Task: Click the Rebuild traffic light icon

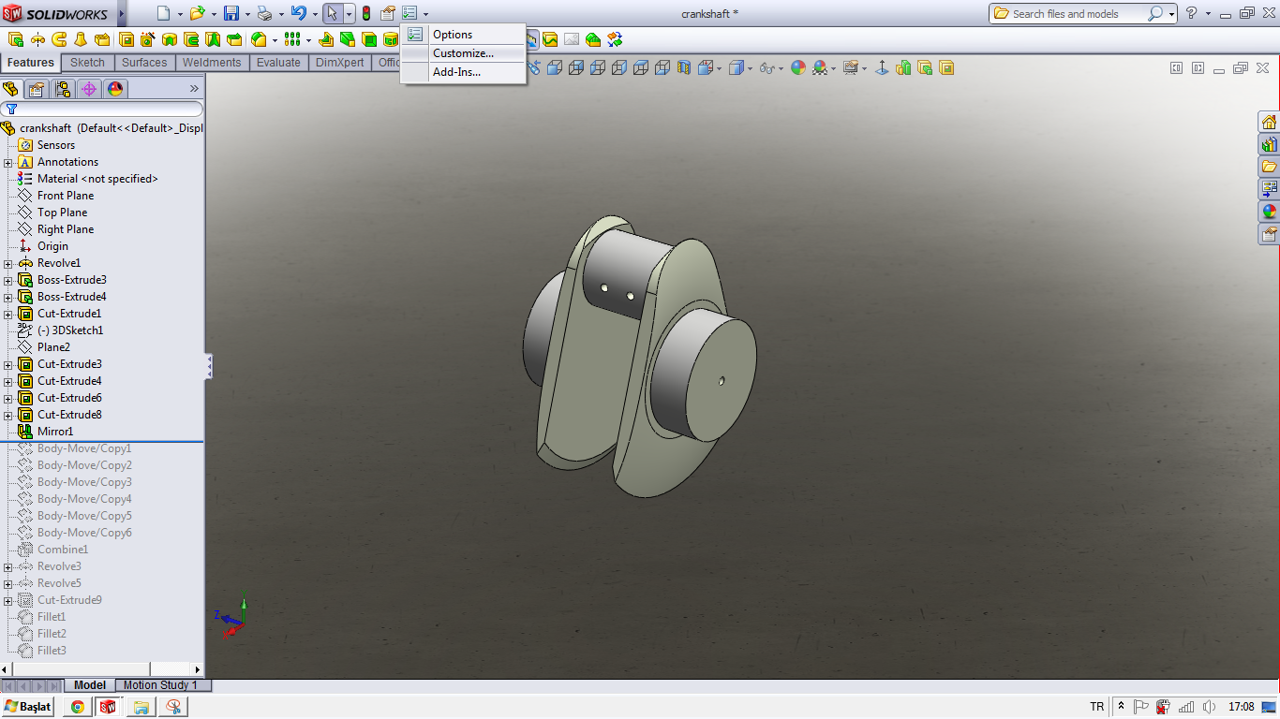Action: tap(365, 13)
